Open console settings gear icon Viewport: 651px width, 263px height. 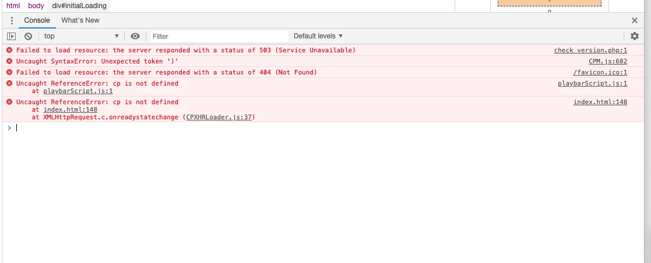635,36
